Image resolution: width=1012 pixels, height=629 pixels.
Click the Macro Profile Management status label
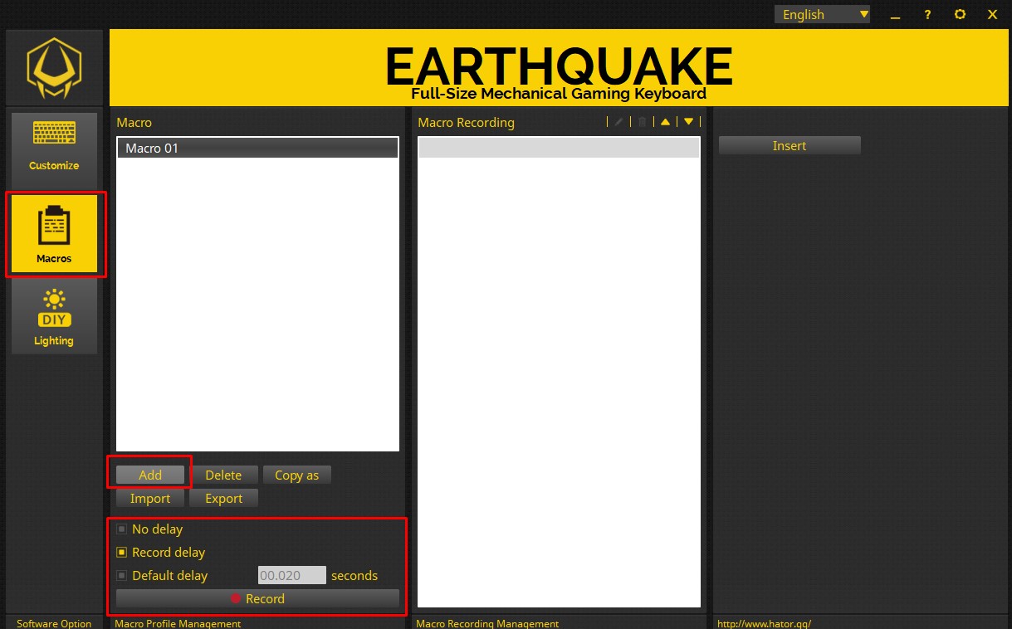[178, 623]
